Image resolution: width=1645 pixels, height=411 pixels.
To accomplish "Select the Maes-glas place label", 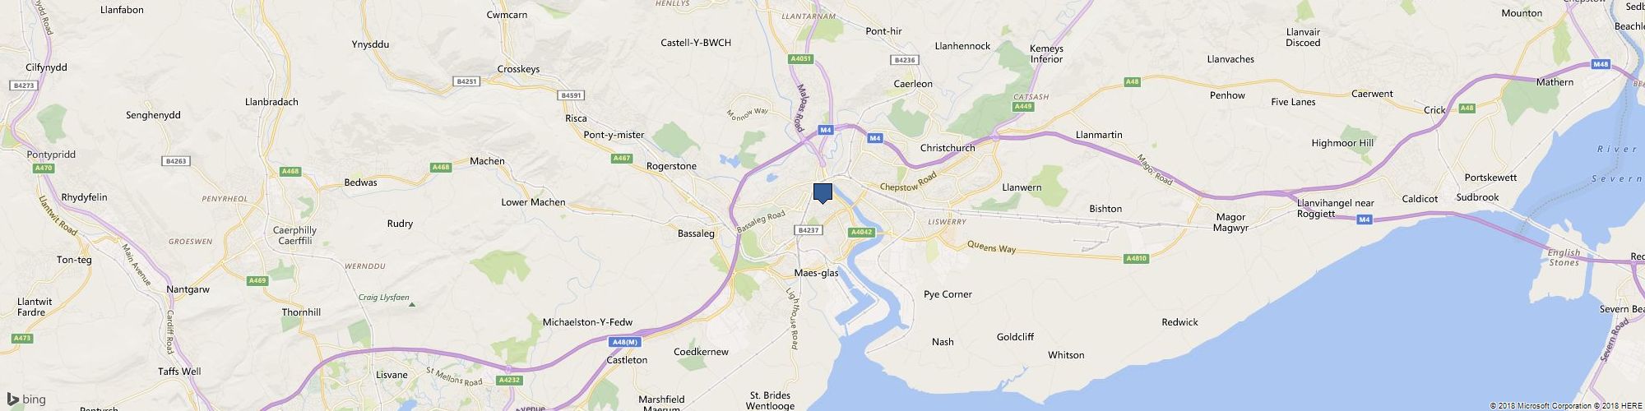I will 817,273.
